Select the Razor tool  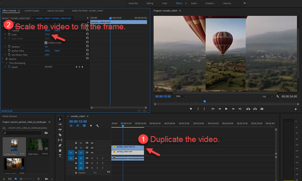[x=60, y=135]
